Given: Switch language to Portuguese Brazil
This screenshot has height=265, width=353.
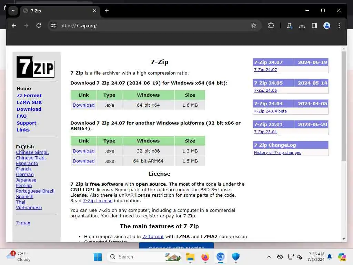Looking at the screenshot, I should [x=35, y=191].
